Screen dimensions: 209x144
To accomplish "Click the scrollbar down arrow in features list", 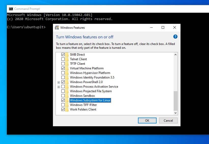I will [175, 113].
